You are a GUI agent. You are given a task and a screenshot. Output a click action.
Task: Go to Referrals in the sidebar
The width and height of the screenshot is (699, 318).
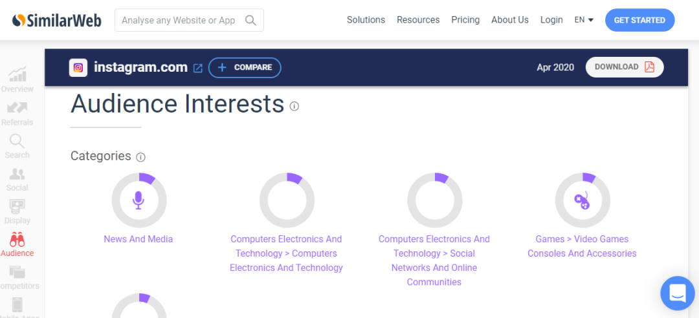pos(17,113)
